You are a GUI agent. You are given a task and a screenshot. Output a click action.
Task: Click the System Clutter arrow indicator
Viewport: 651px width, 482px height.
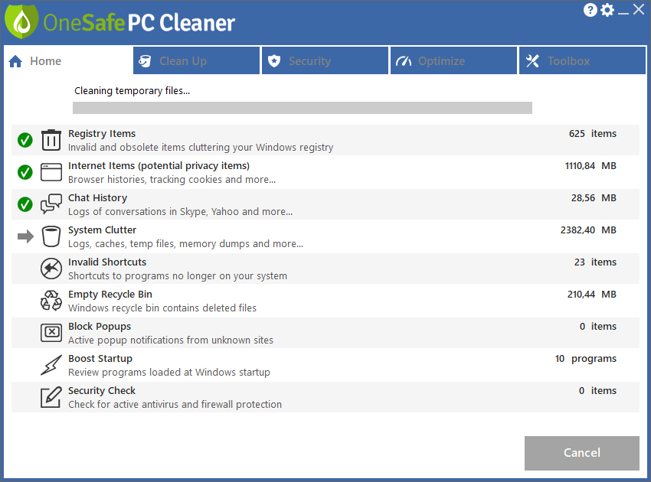click(x=25, y=236)
